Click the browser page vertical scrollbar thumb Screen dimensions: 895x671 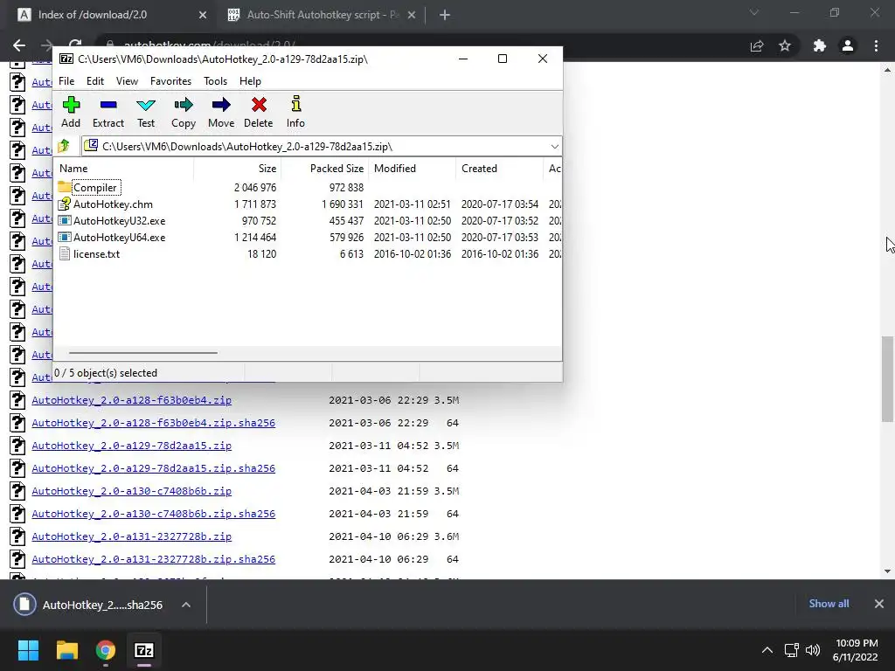887,379
